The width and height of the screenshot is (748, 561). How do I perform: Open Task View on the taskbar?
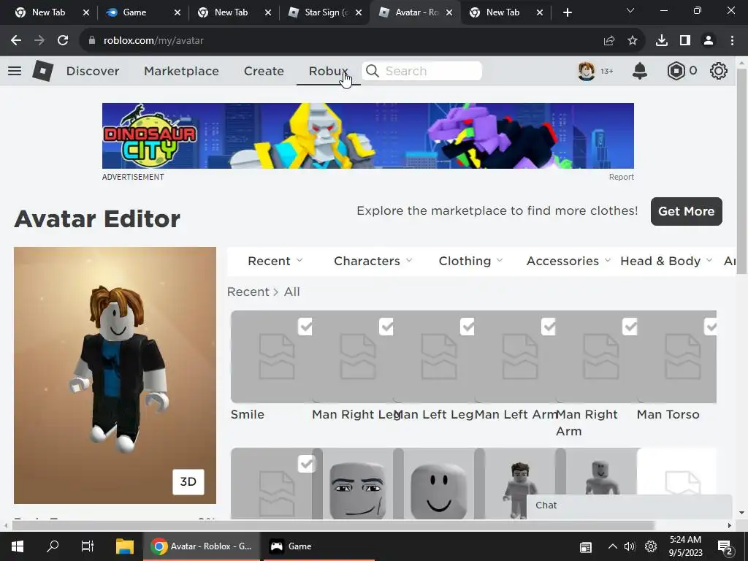88,546
